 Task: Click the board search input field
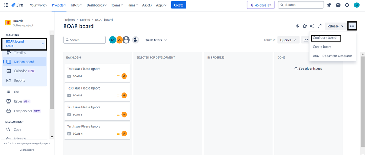pyautogui.click(x=84, y=40)
